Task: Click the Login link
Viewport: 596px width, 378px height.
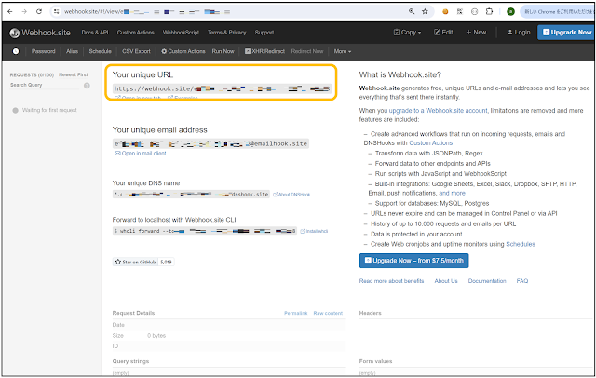Action: (519, 33)
